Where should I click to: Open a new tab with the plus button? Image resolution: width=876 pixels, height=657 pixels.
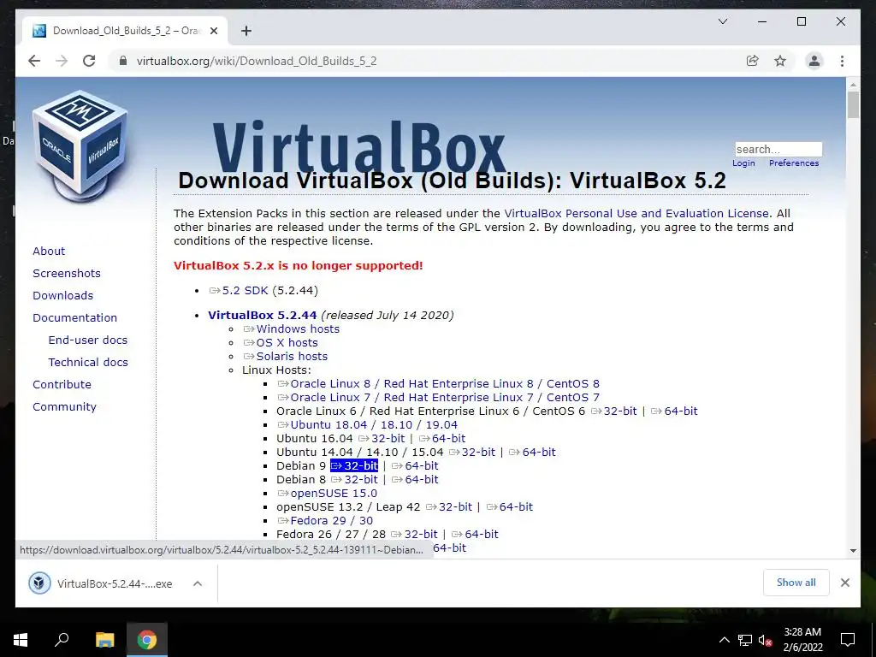[x=246, y=31]
